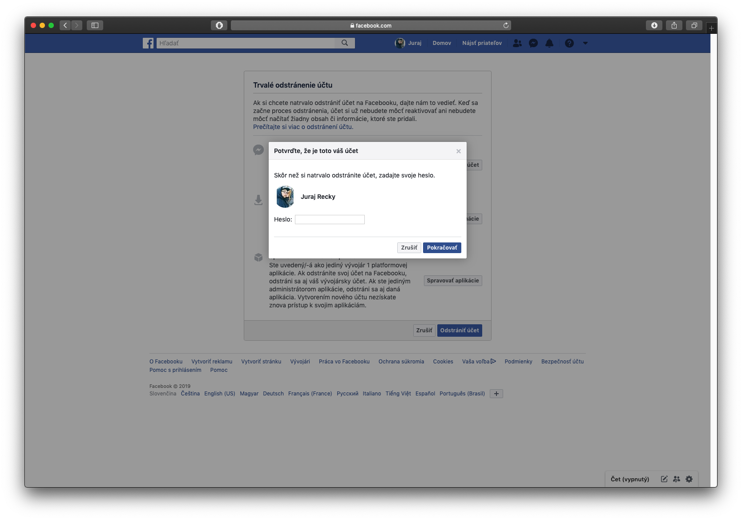
Task: Click Juraj Recky profile photo in dialog
Action: point(285,197)
